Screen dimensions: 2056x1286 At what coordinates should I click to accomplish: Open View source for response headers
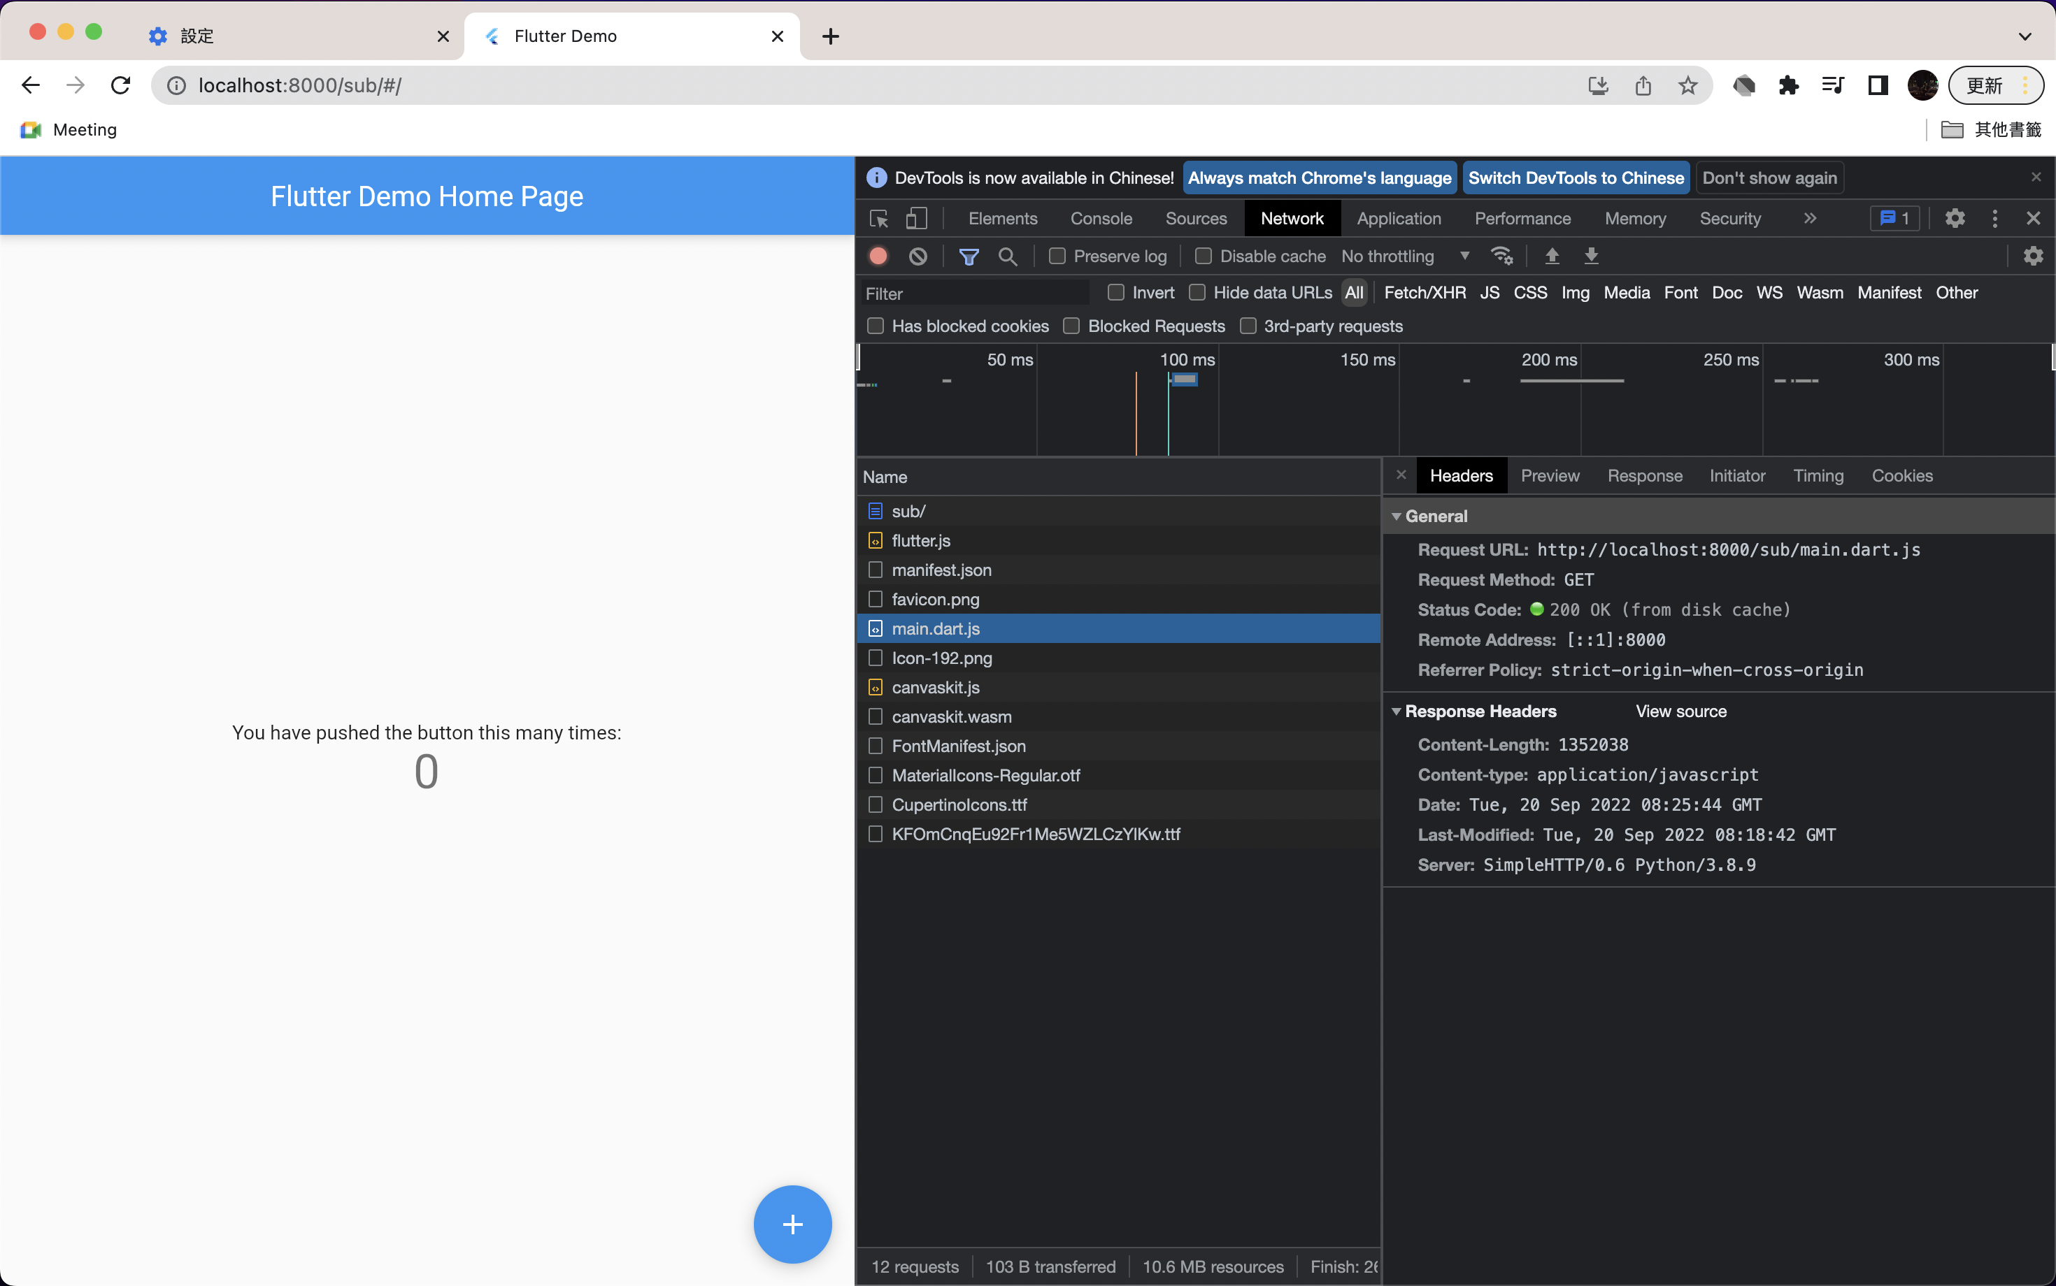(1680, 711)
